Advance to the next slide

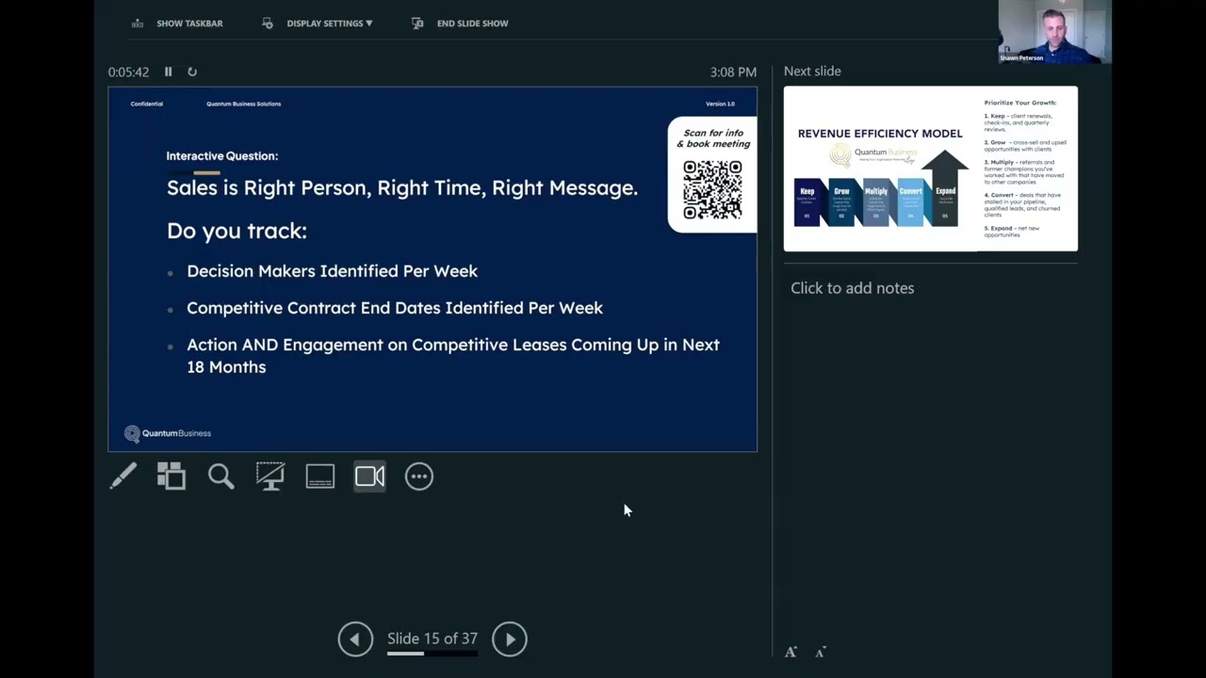(x=510, y=639)
